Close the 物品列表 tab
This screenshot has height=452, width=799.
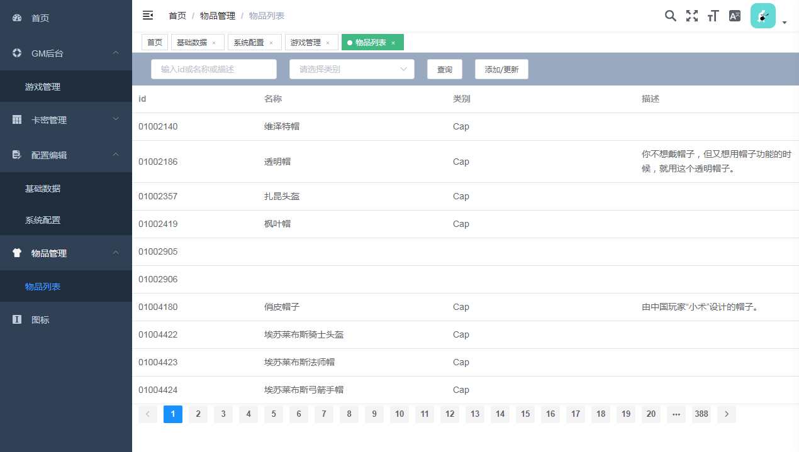point(393,42)
